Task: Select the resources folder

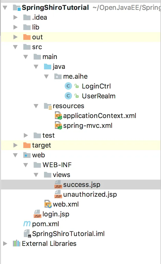Action: point(68,106)
